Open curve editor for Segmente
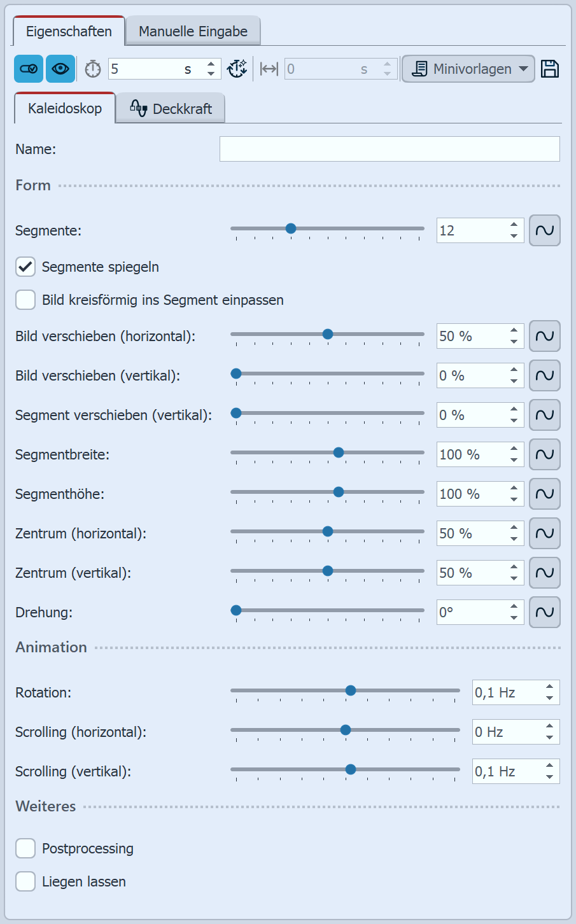 [x=545, y=230]
